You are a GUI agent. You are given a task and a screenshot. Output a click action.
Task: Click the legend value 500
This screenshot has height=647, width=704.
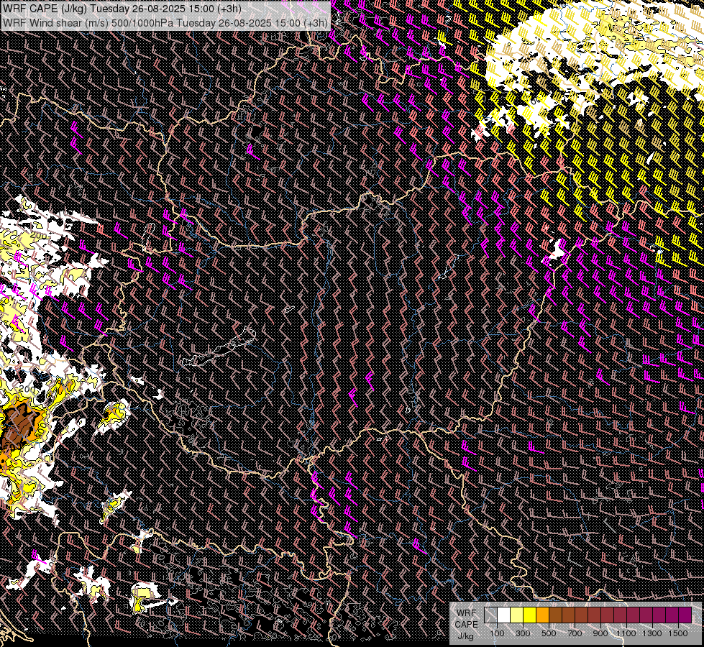tap(549, 633)
